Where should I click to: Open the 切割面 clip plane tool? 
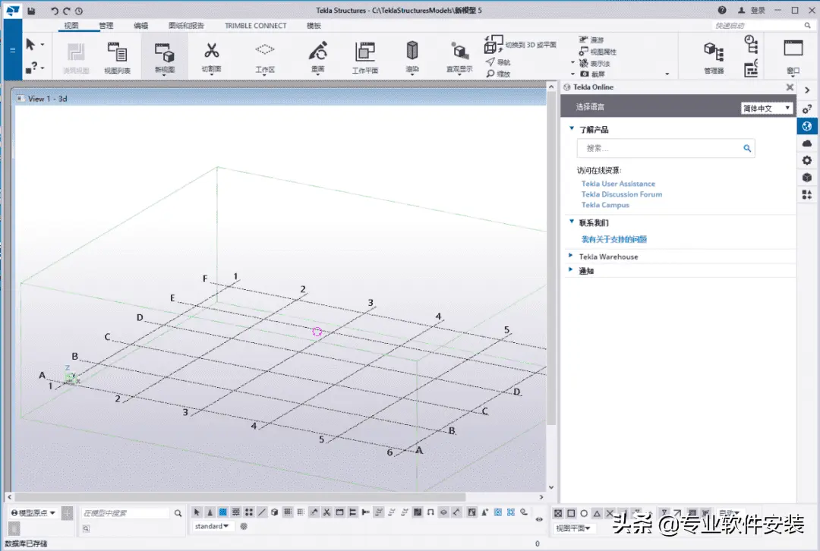[211, 58]
